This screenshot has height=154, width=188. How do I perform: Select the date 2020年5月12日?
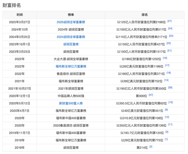click(19, 103)
